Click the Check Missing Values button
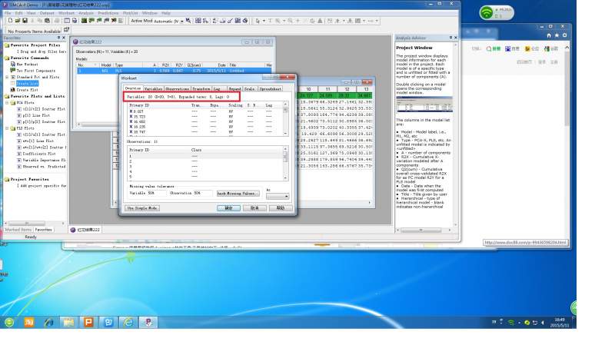Image resolution: width=615 pixels, height=345 pixels. [x=238, y=194]
